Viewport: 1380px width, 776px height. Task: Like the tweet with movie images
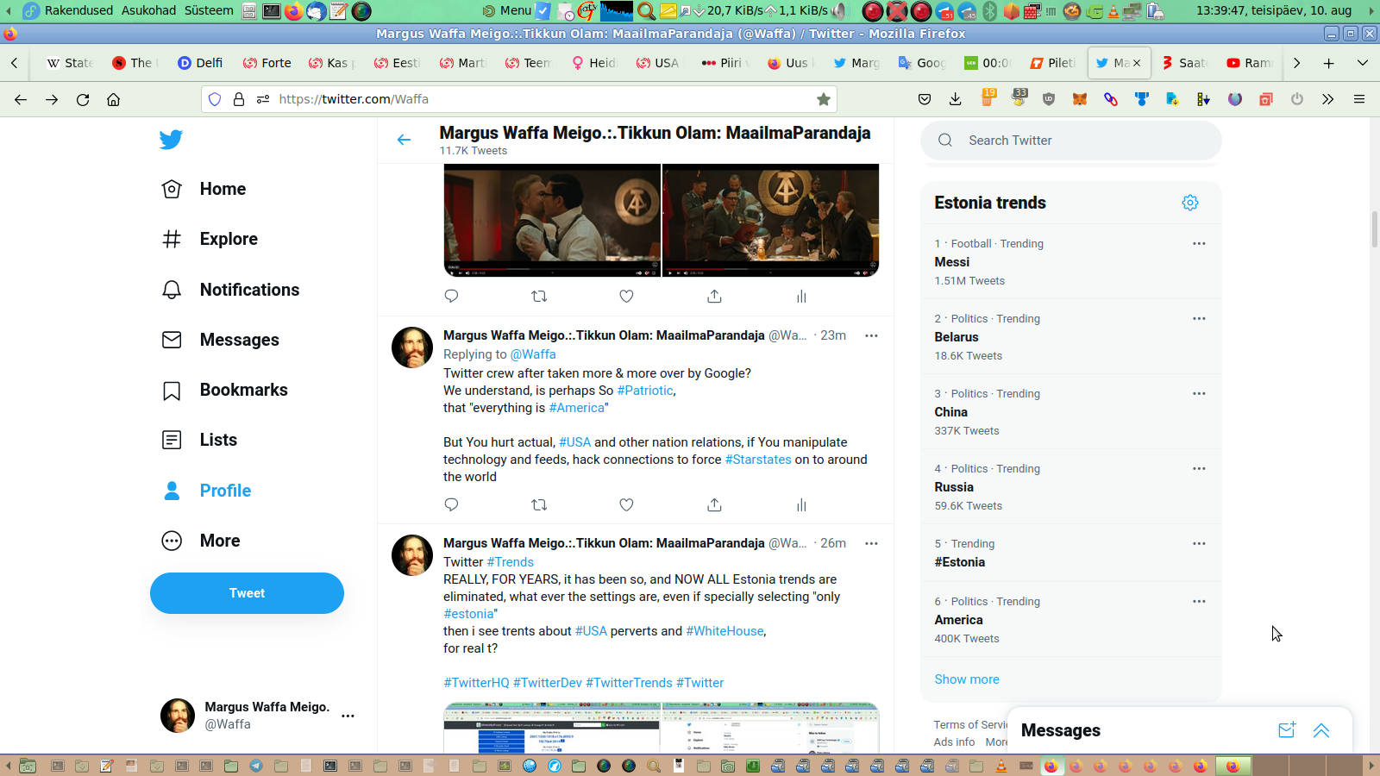(x=627, y=297)
